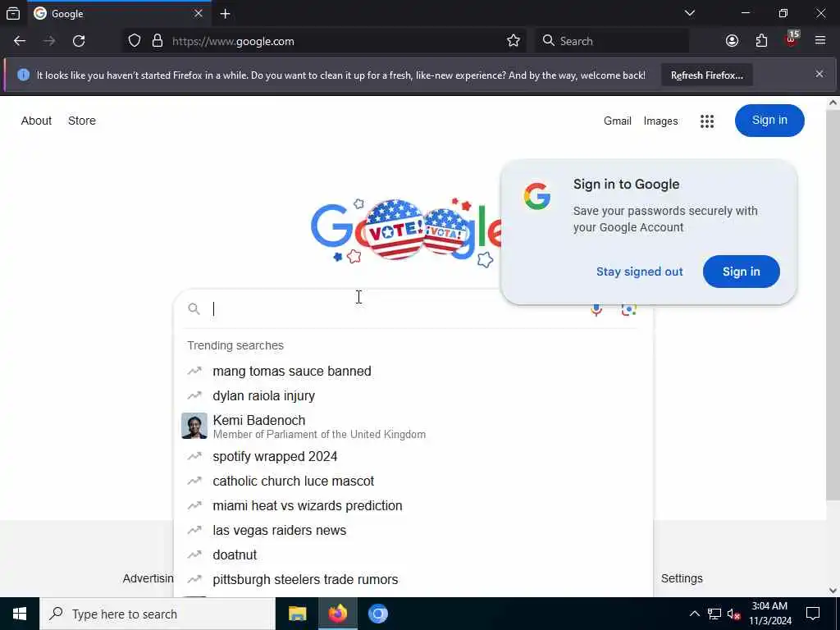Open the Gmail link
This screenshot has width=840, height=630.
[617, 121]
